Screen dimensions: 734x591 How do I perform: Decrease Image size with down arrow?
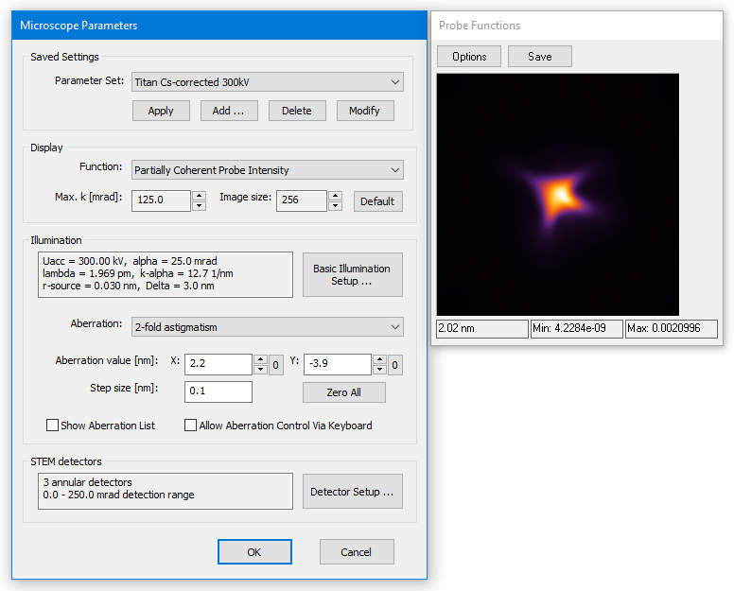click(335, 206)
